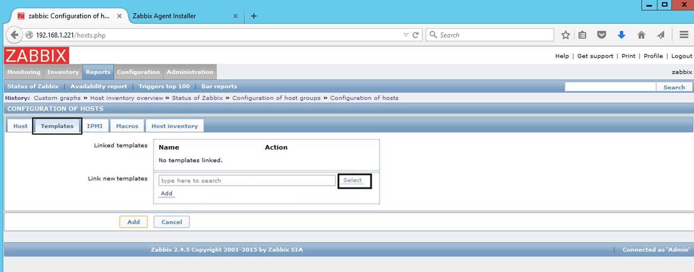Switch to Zabbix Agent Installer browser tab
Viewport: 694px width, 272px height.
[164, 16]
